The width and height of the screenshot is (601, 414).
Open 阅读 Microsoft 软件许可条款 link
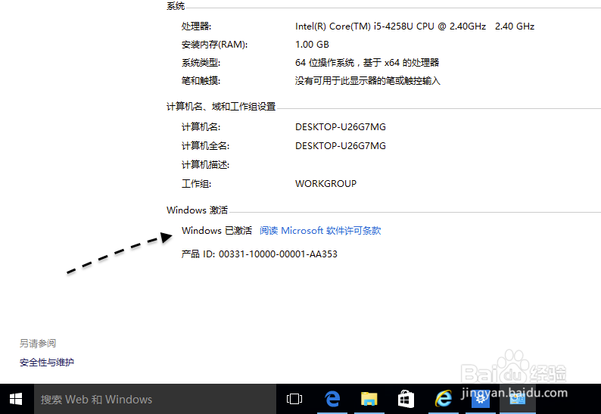click(x=320, y=231)
